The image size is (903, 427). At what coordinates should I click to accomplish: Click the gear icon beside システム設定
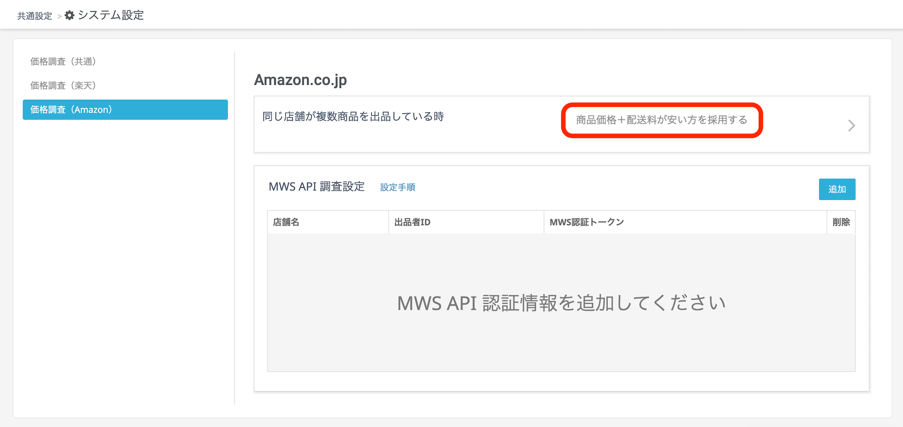[x=69, y=15]
